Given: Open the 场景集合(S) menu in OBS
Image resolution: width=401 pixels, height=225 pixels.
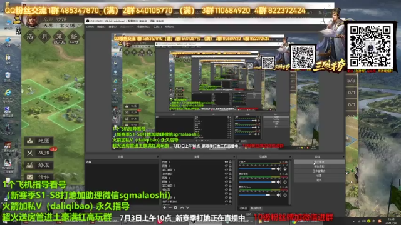Looking at the screenshot, I should click(143, 27).
